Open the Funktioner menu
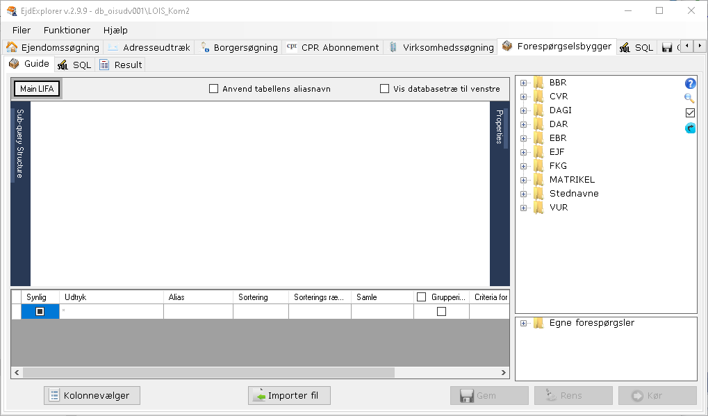This screenshot has height=416, width=708. [67, 31]
